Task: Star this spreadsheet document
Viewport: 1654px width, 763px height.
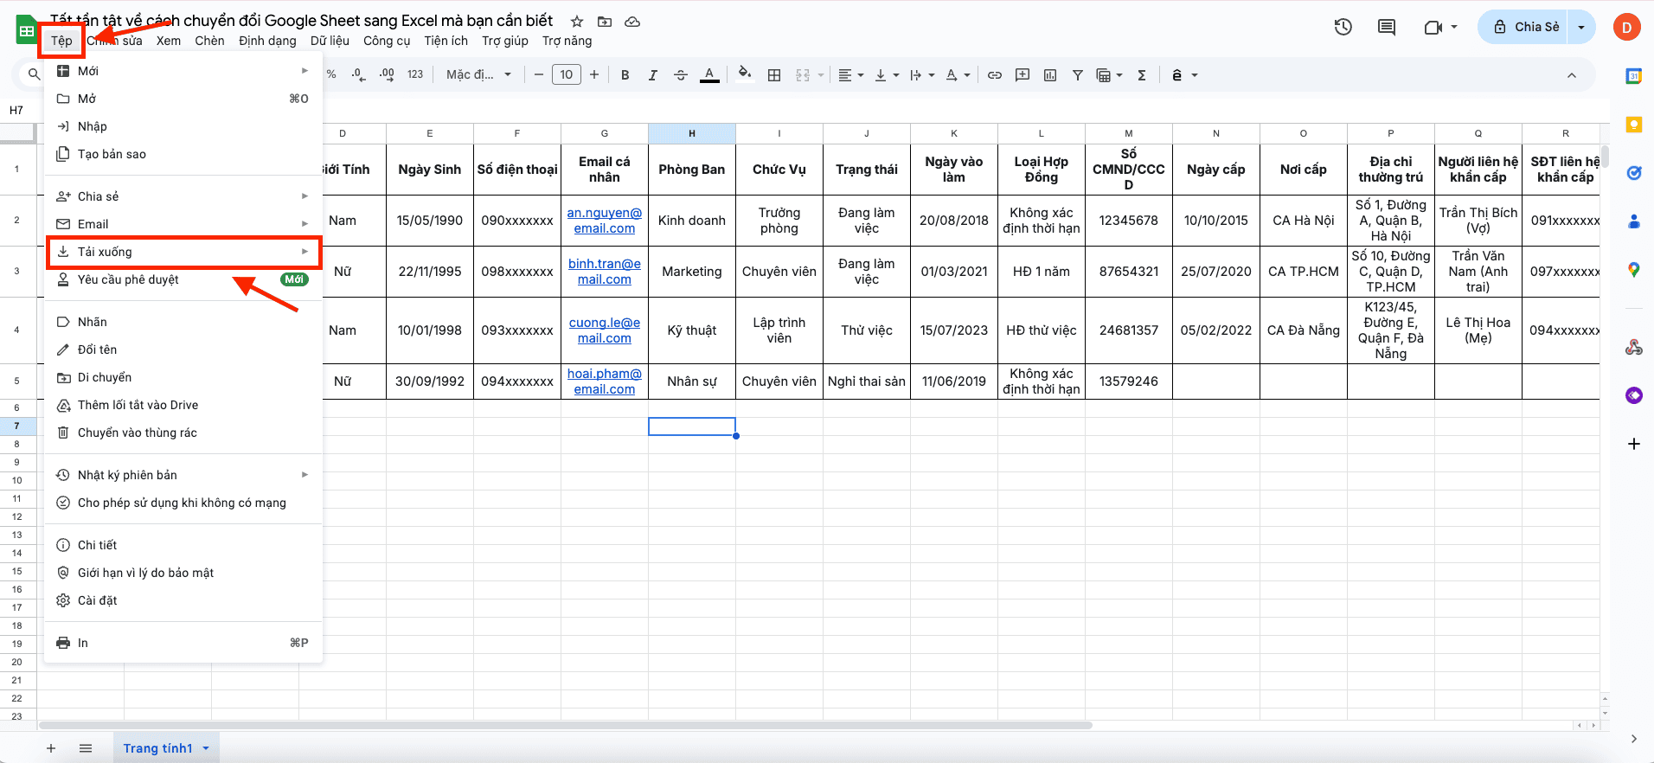Action: pyautogui.click(x=577, y=22)
